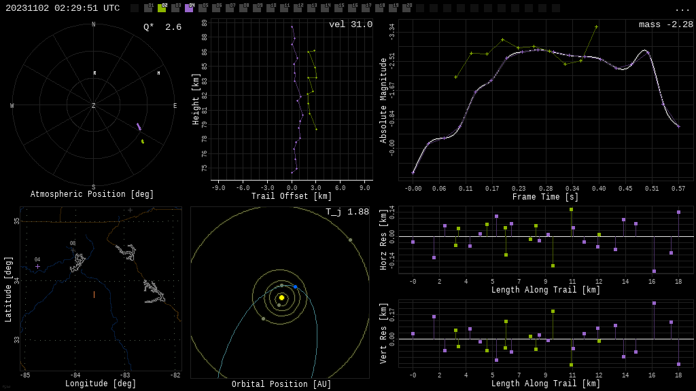Click station 14 indicator box
This screenshot has width=696, height=391.
[x=325, y=8]
